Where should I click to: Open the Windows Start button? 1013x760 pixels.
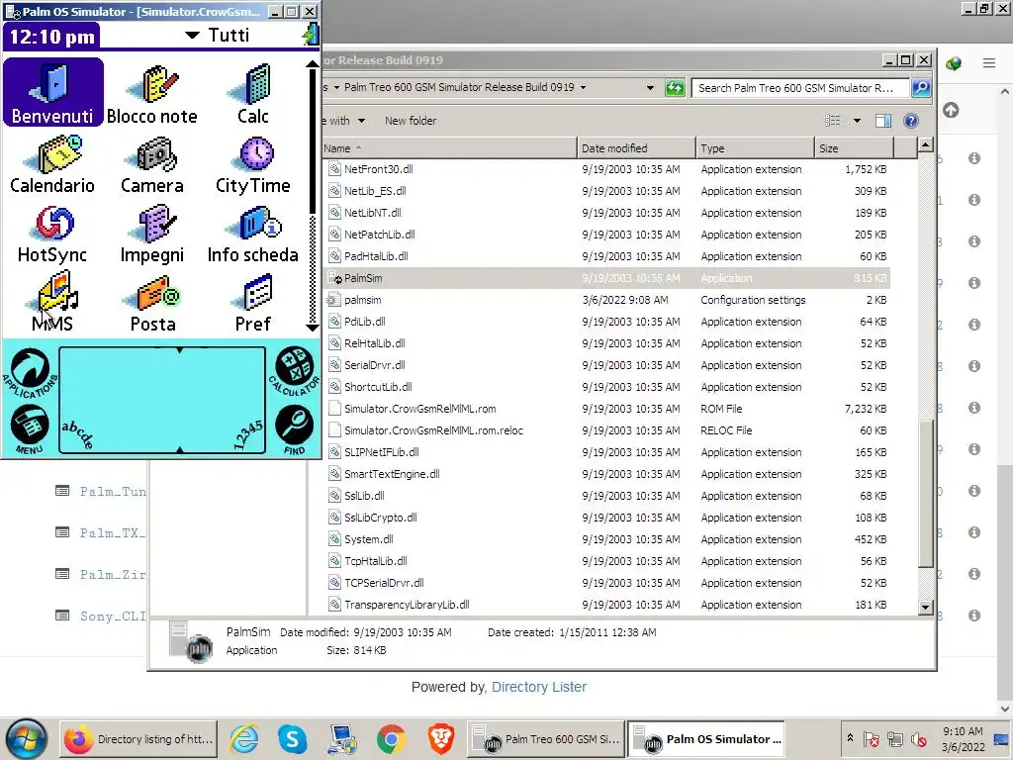click(x=27, y=738)
